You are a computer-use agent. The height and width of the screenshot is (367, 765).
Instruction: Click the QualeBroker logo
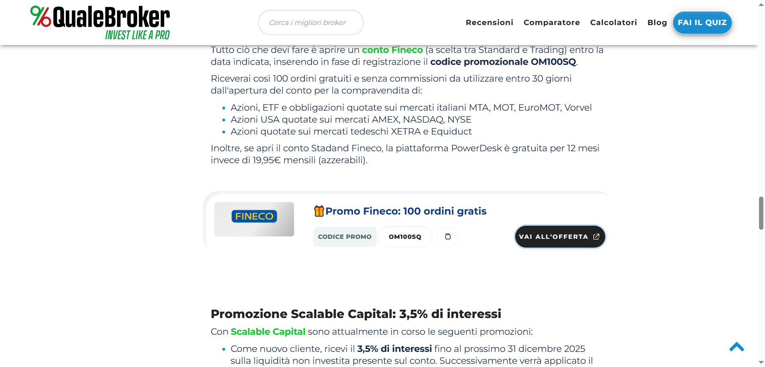click(100, 23)
